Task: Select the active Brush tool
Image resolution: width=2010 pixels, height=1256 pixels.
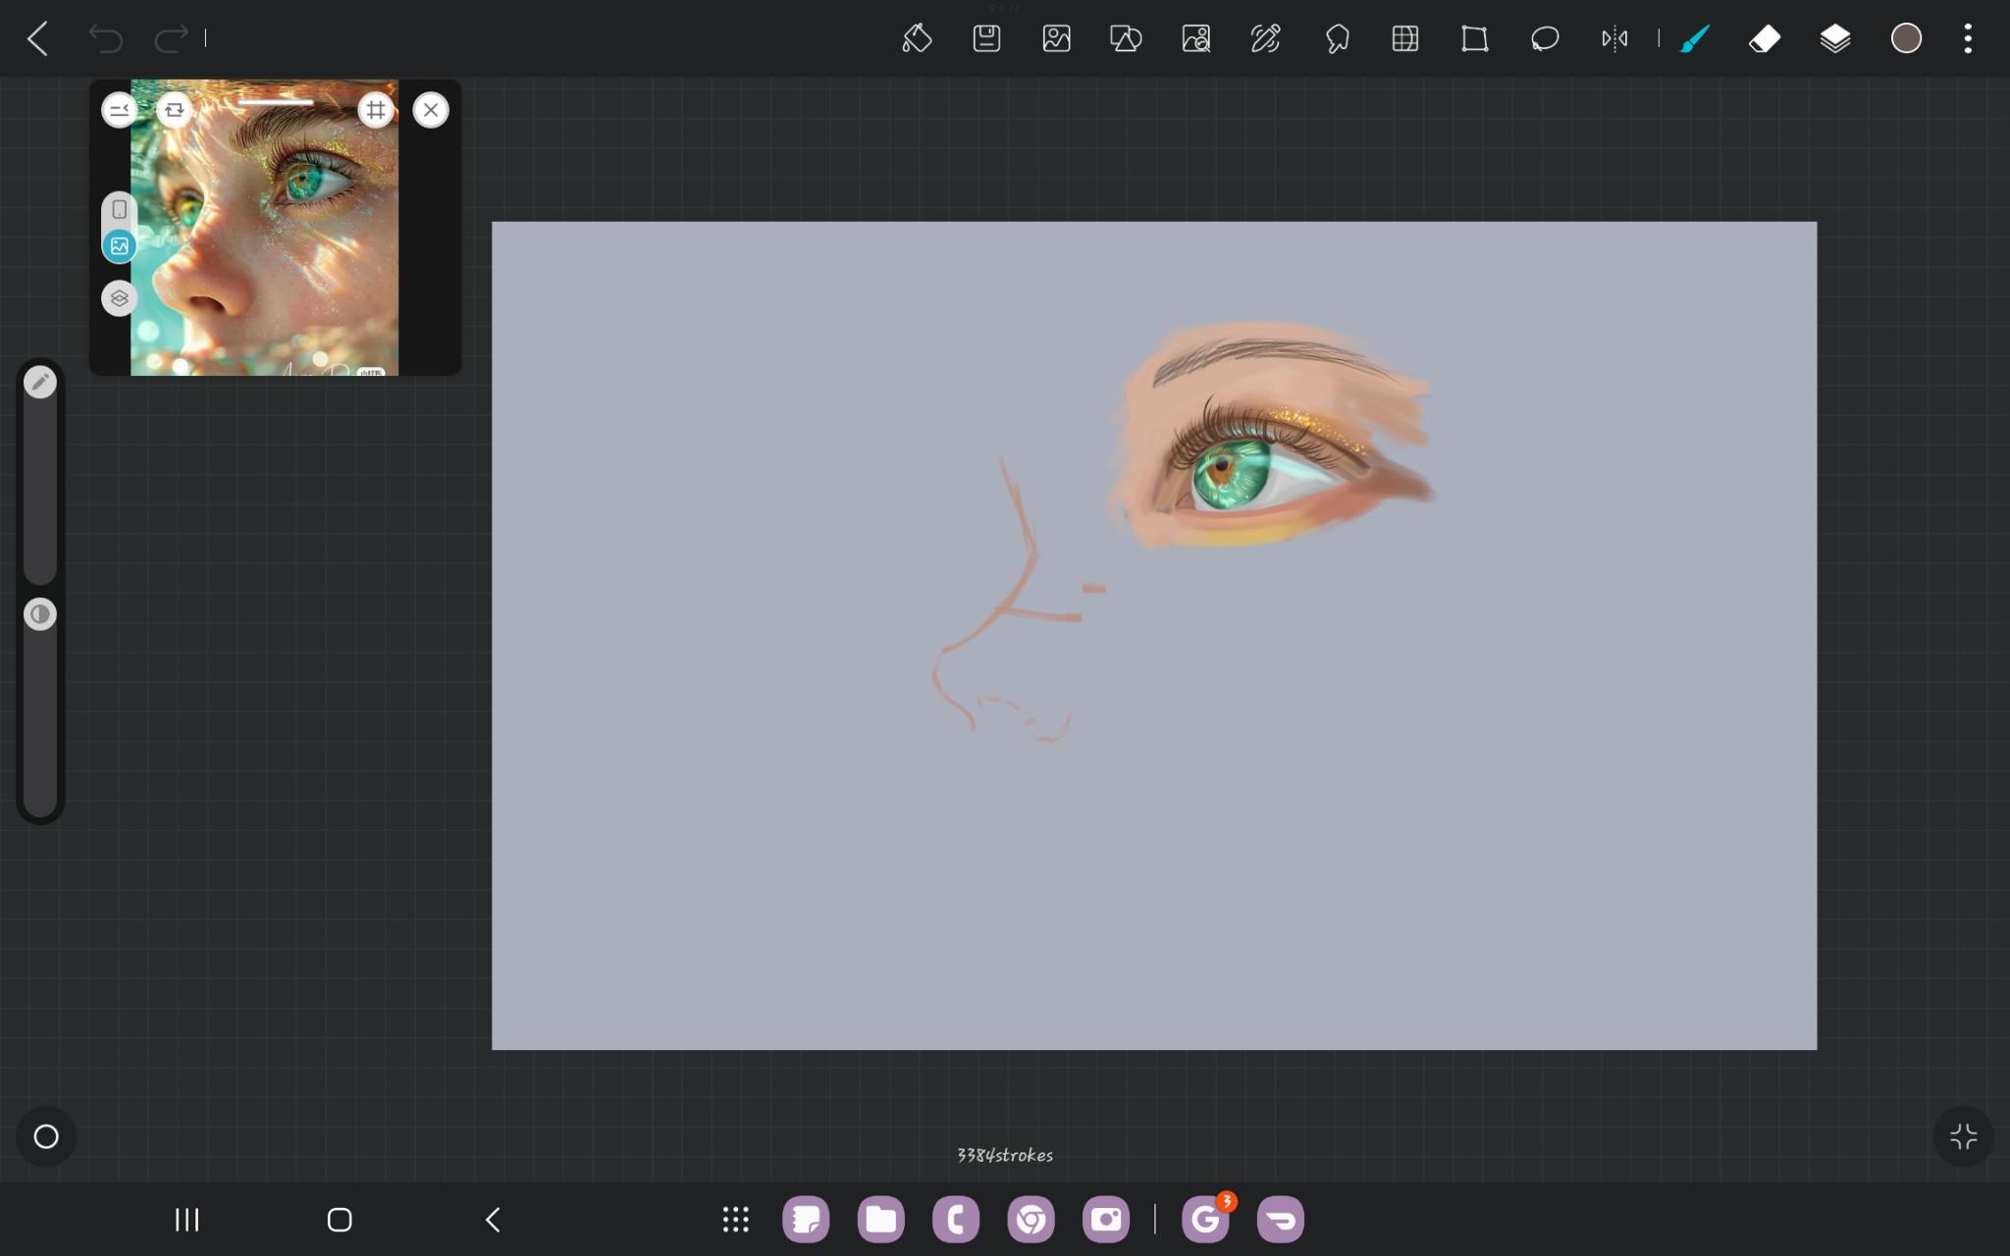Action: (1696, 38)
